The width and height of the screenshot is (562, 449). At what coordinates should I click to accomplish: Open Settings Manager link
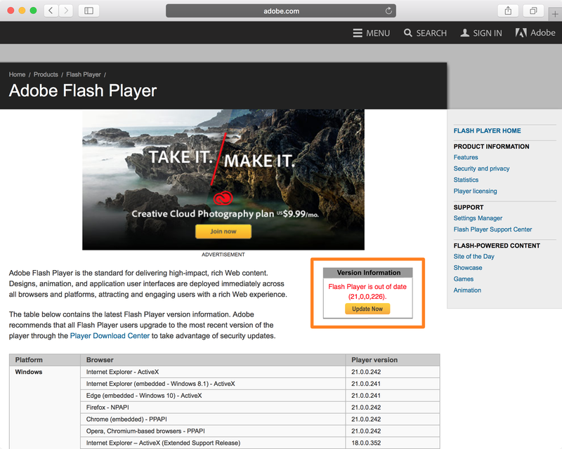click(478, 218)
